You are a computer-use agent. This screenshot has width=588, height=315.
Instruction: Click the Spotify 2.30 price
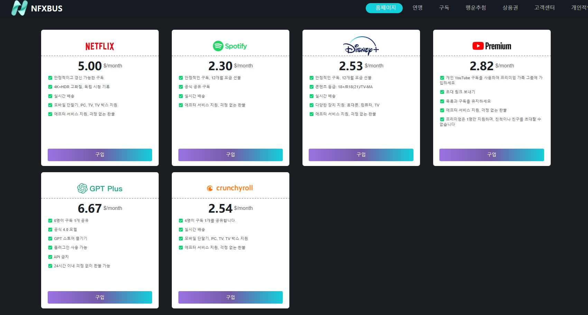(x=220, y=66)
